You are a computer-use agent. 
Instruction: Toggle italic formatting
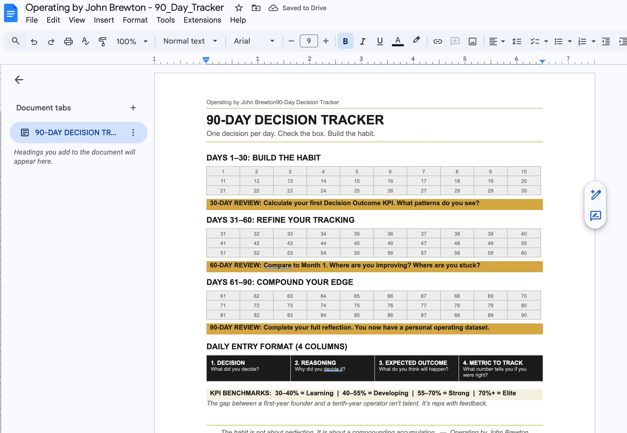pos(363,41)
